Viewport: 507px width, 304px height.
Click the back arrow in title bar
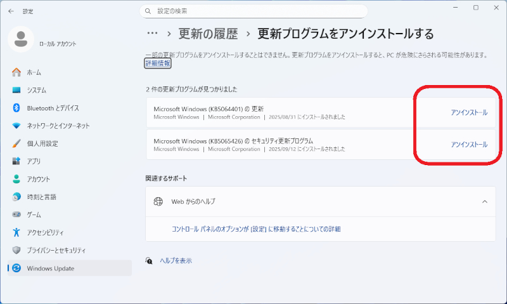point(11,11)
